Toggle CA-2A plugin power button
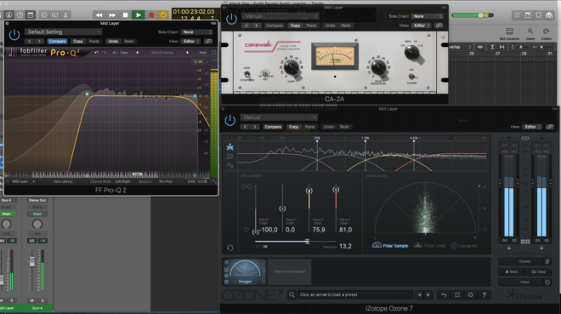 [231, 19]
